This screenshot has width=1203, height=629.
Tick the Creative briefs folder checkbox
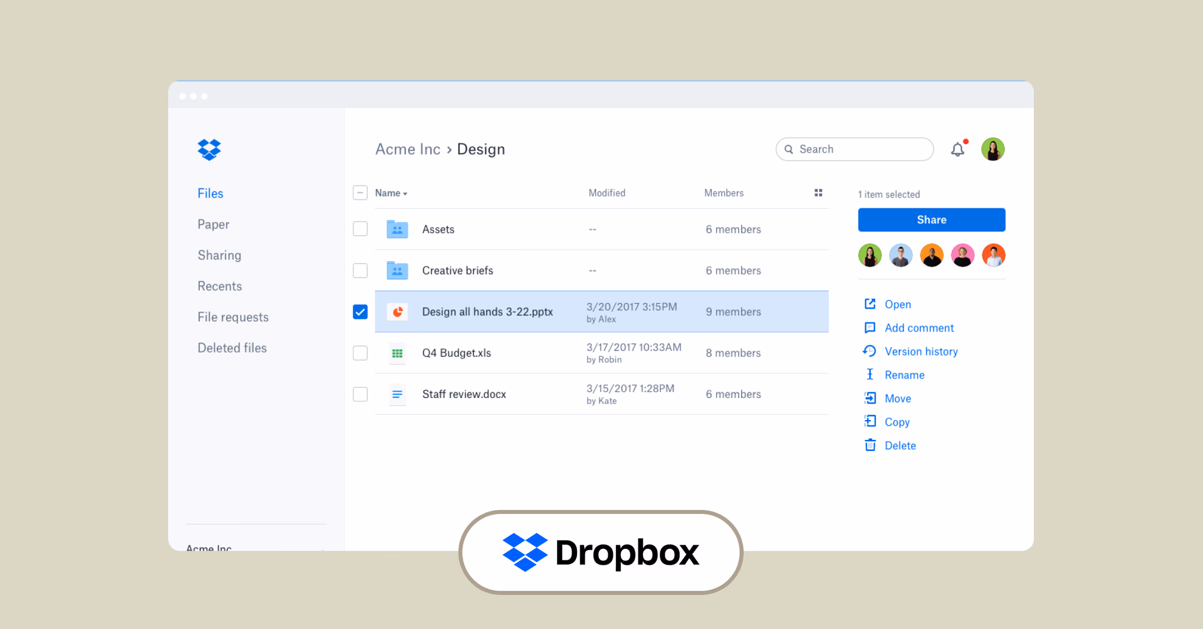(360, 270)
